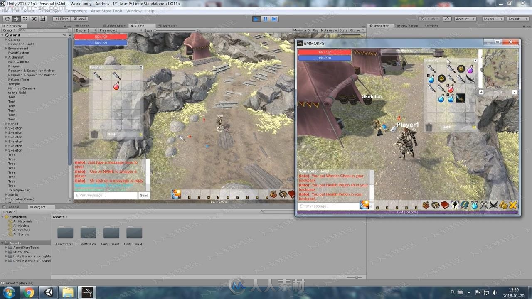
Task: Click the black curved blade inventory item
Action: (x=470, y=79)
